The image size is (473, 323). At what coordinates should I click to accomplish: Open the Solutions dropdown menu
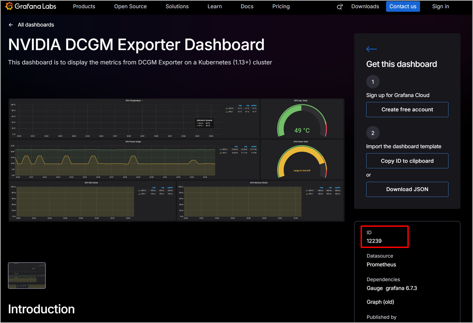177,6
